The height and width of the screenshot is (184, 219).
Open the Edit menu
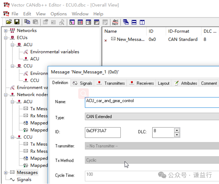(x=27, y=14)
